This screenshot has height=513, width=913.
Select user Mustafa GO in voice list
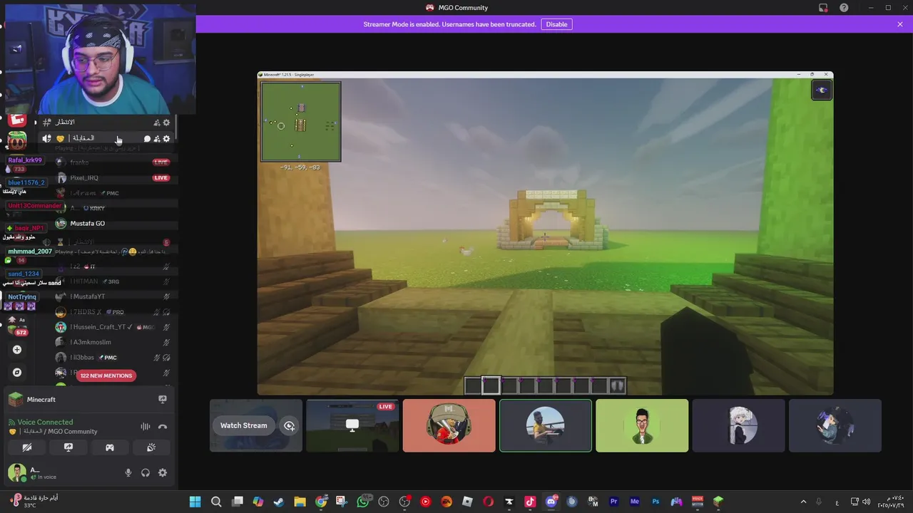114,224
